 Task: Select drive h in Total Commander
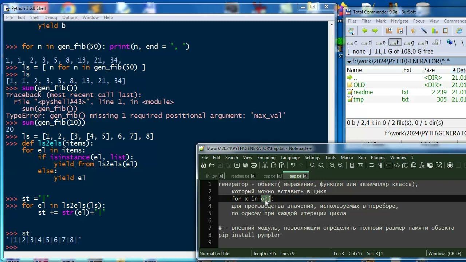tap(423, 43)
